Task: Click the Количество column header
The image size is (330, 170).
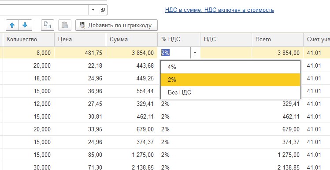Action: 29,40
